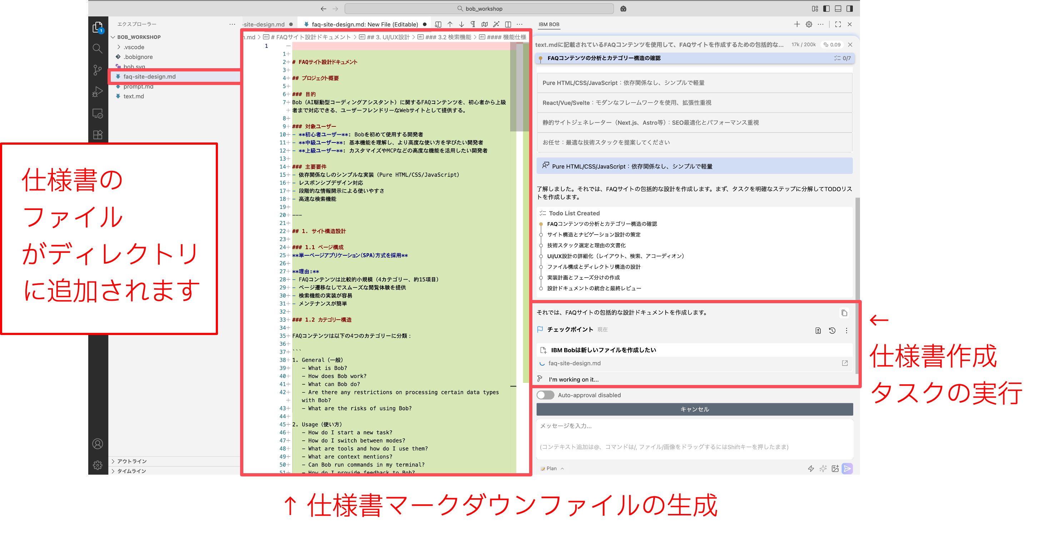Toggle Auto-approval switch
1039x540 pixels.
point(545,395)
